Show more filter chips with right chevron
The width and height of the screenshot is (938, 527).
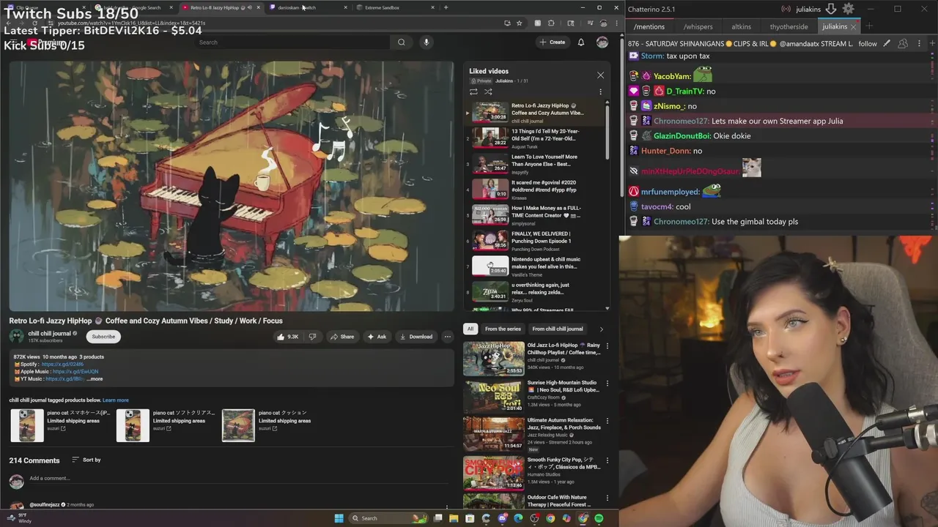tap(602, 329)
